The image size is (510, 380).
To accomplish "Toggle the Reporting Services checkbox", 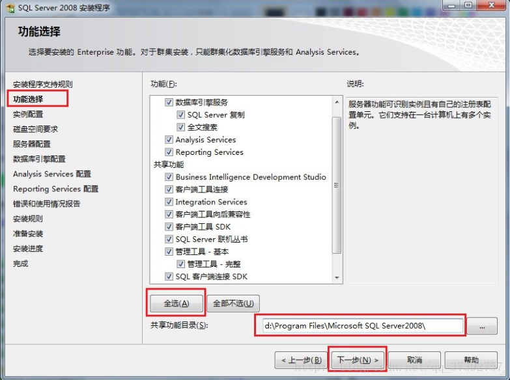I will (169, 152).
